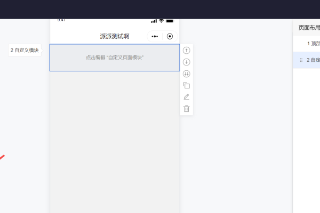
Task: Move module up with the up-arrow icon
Action: click(x=186, y=51)
